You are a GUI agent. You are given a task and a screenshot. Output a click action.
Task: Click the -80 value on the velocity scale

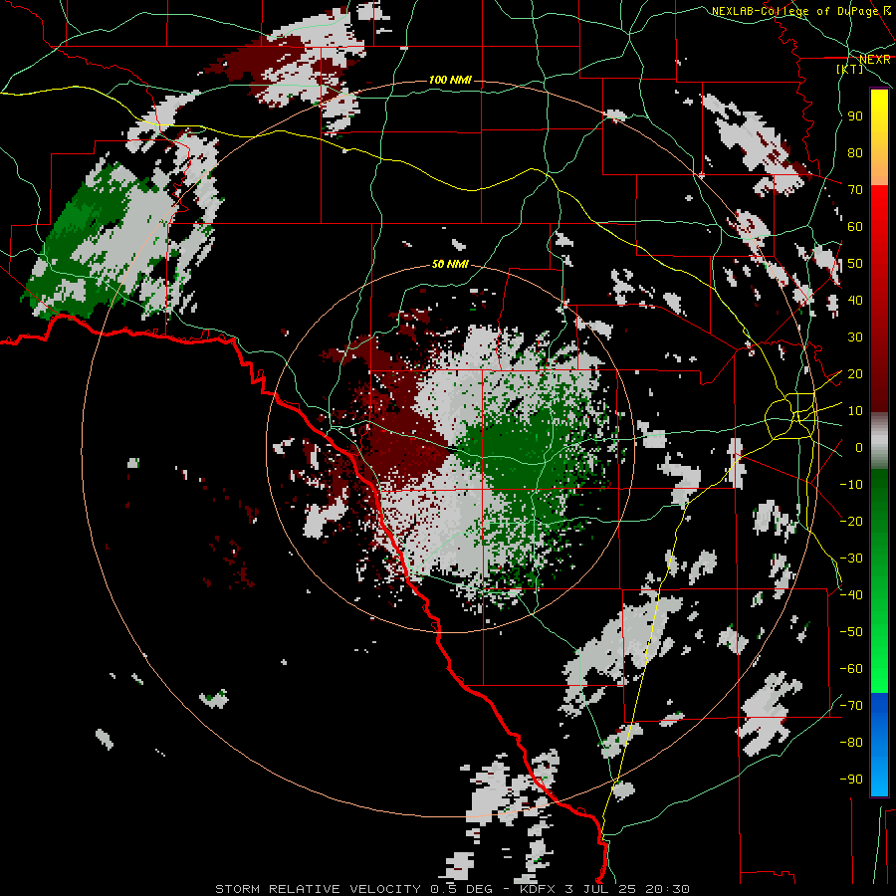(x=851, y=743)
